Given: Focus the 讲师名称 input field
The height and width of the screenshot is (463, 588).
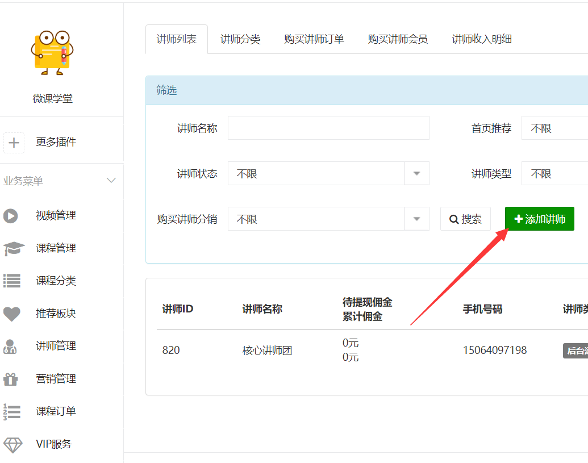Looking at the screenshot, I should click(328, 128).
